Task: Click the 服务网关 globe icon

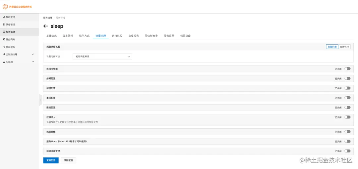Action: tap(4, 39)
